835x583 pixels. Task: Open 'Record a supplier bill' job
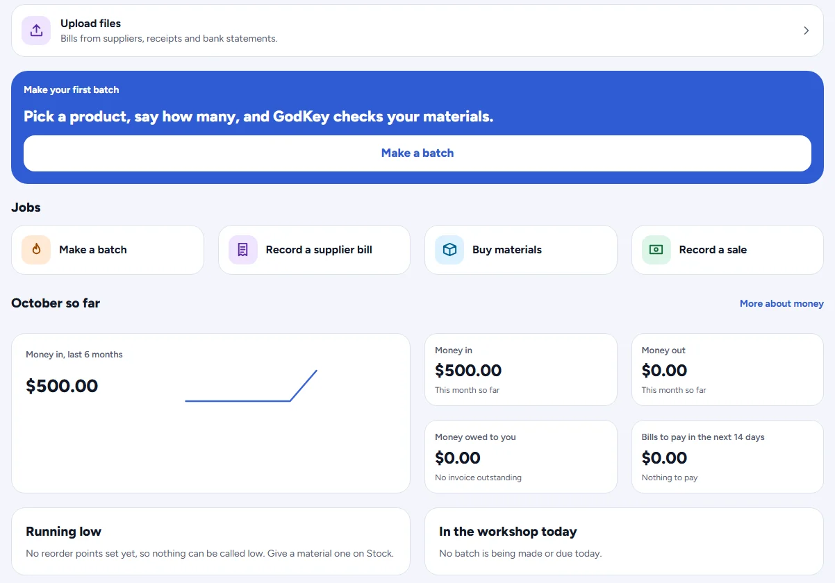point(314,250)
